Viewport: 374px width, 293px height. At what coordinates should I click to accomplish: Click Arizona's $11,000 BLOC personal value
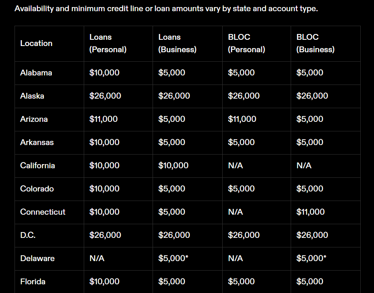[x=242, y=119]
